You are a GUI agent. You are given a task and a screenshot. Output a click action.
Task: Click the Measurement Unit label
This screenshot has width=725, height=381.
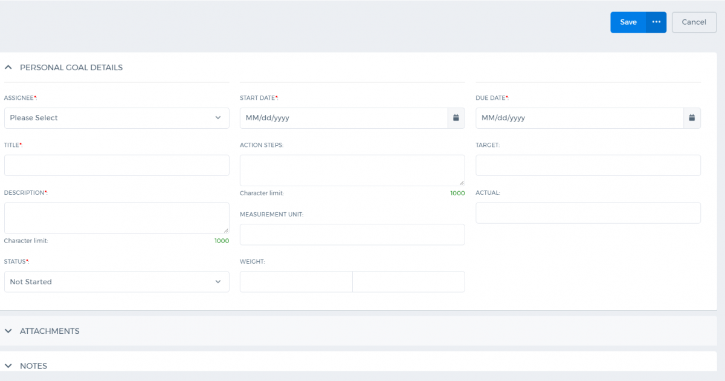(x=271, y=214)
